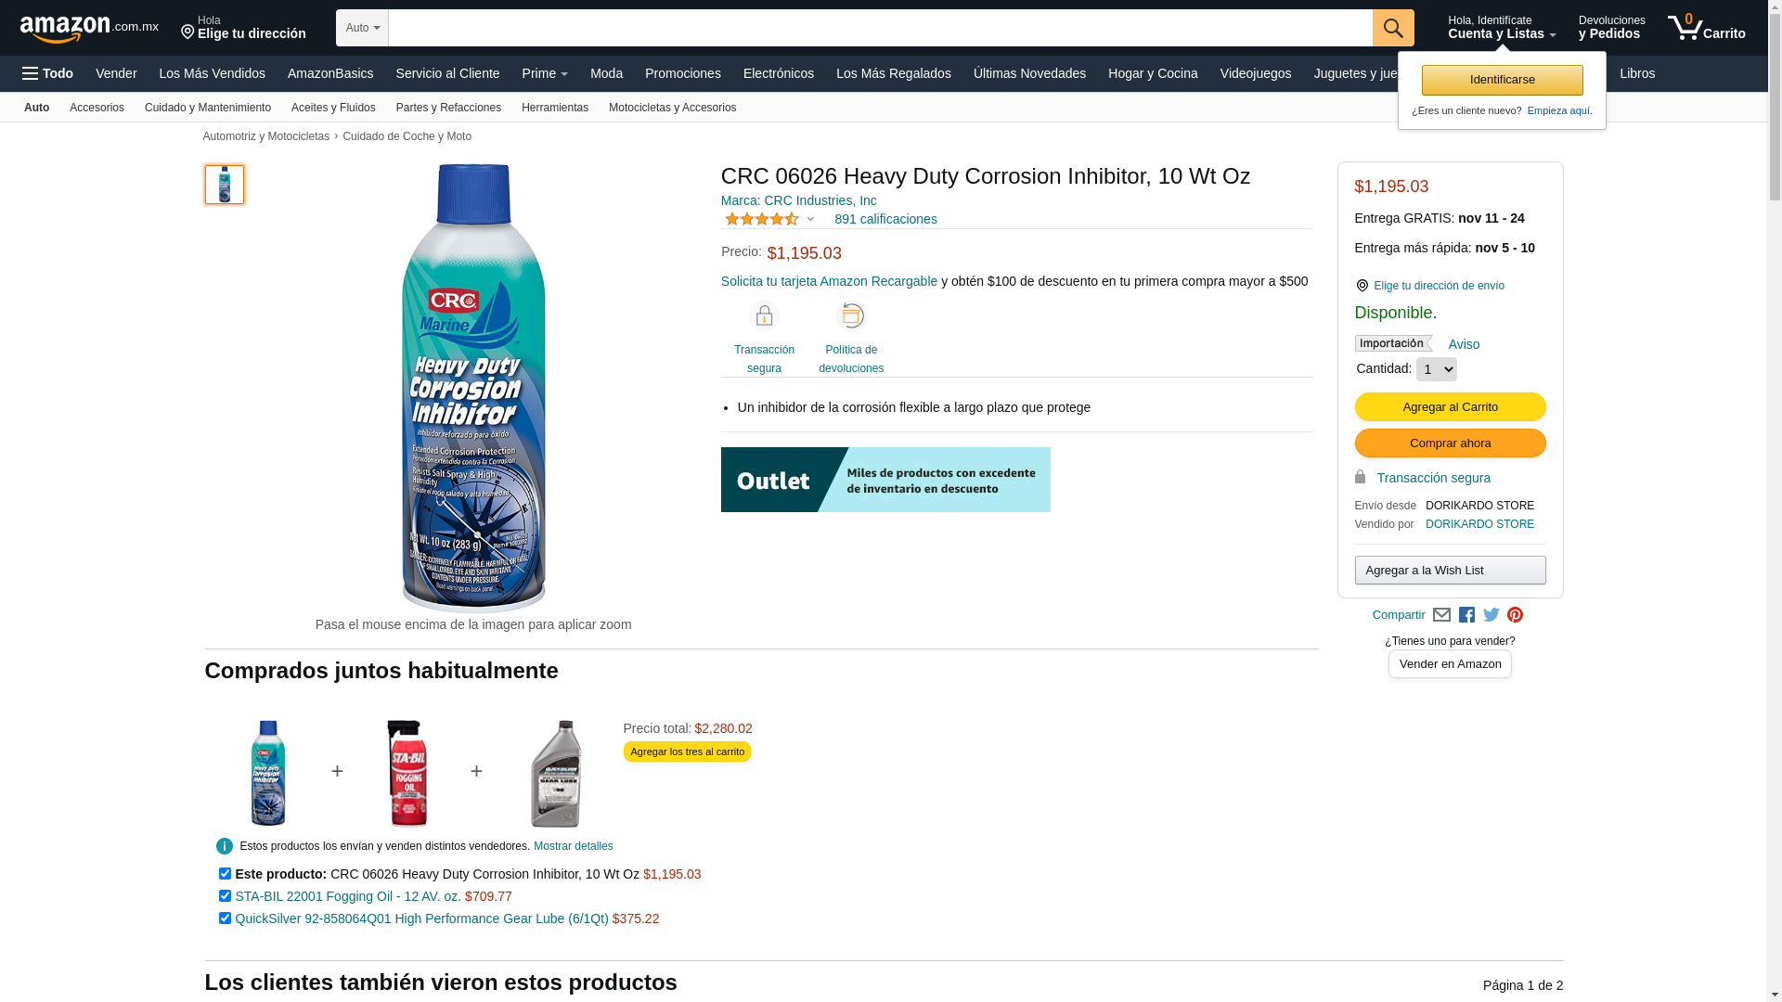Share the product via email icon
Viewport: 1782px width, 1002px height.
tap(1441, 615)
